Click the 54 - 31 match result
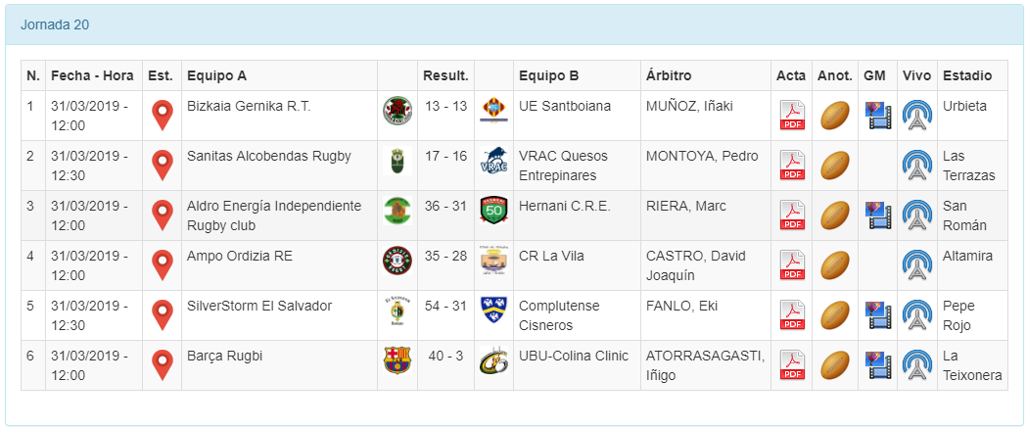Viewport: 1027px width, 430px height. (445, 306)
